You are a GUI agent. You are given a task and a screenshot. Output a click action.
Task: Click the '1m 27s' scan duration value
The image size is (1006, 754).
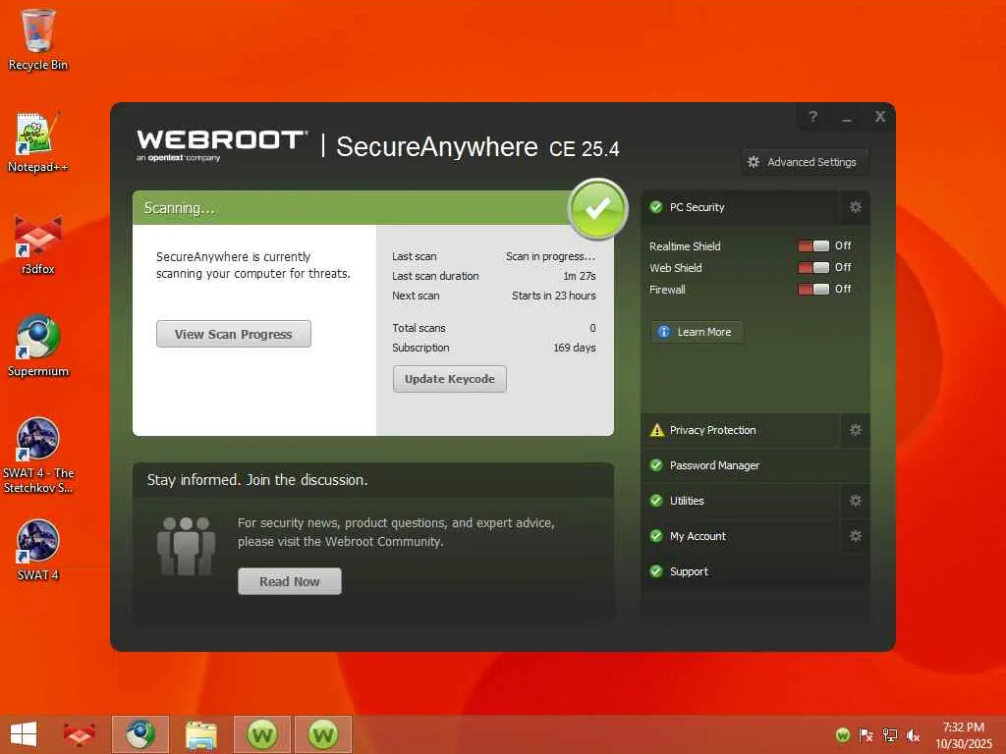pyautogui.click(x=580, y=276)
